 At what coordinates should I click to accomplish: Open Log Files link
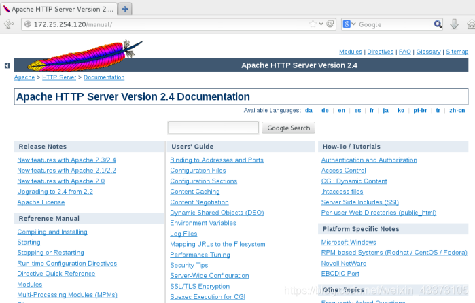click(183, 234)
